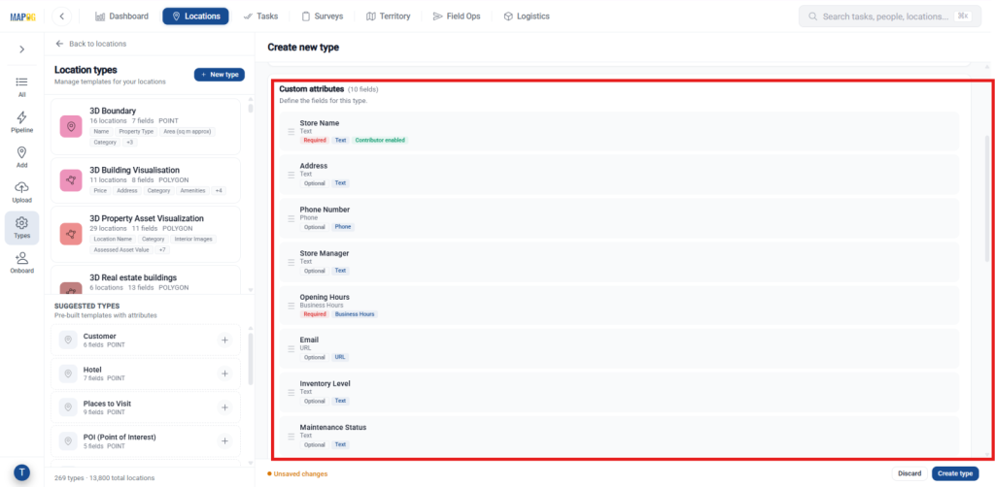
Task: Click the user avatar T
Action: pos(22,472)
